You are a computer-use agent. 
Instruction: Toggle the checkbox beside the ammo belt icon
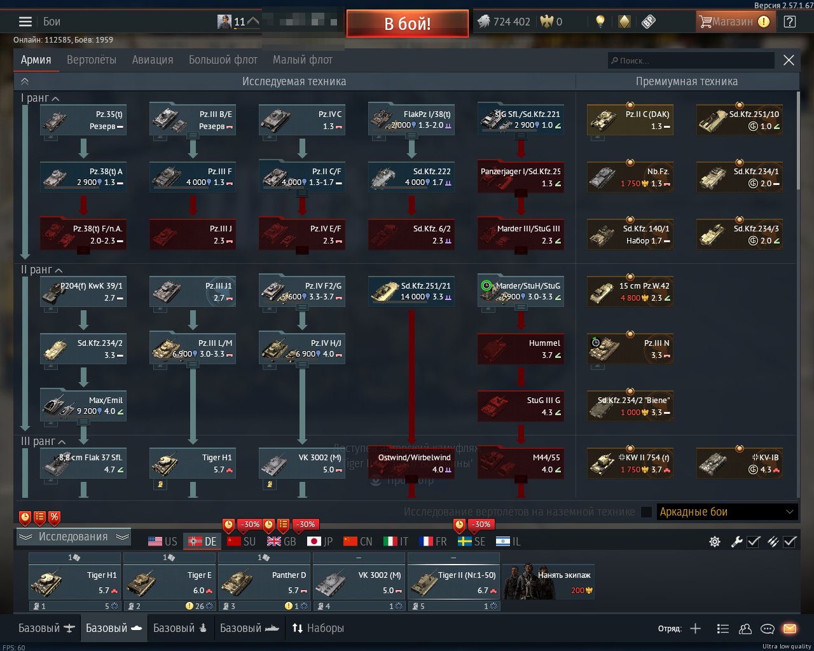point(790,542)
